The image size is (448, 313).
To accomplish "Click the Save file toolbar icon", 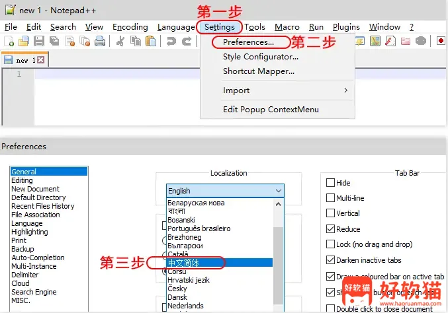I will click(38, 41).
